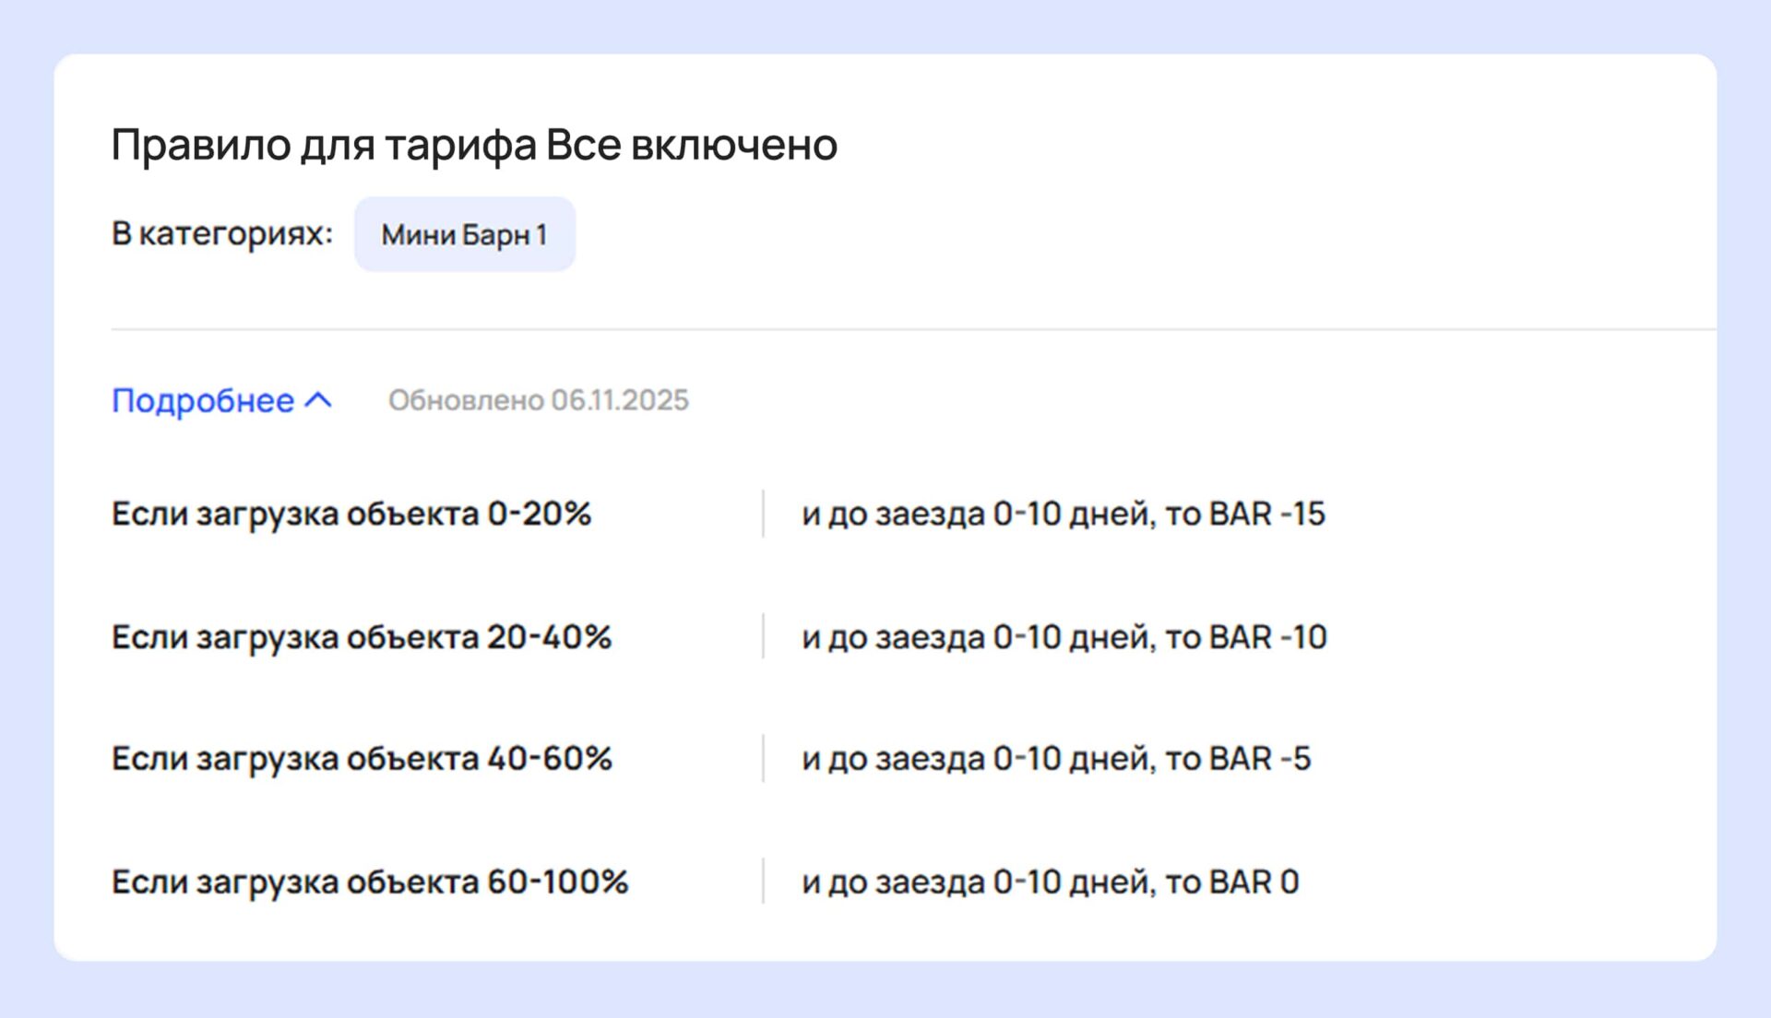Click the 'Обновлено 06.11.2025' timestamp
Screen dimensions: 1771x1018
538,400
